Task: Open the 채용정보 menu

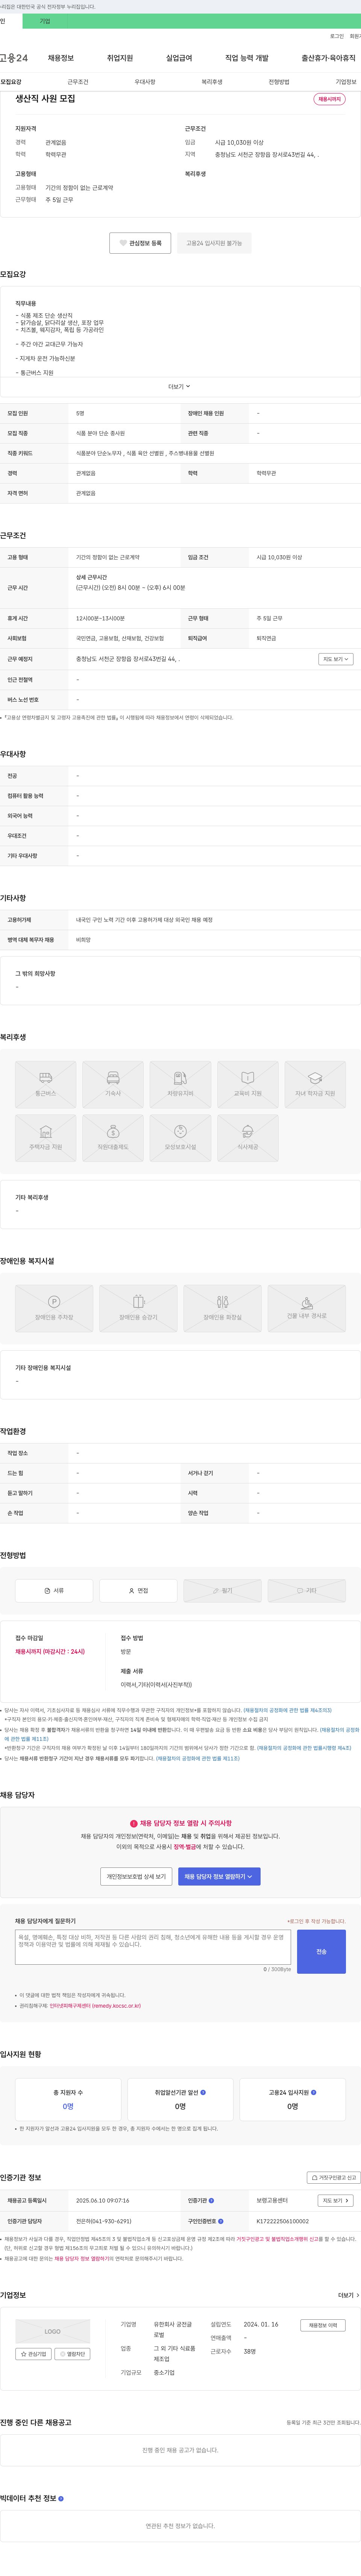Action: [61, 58]
